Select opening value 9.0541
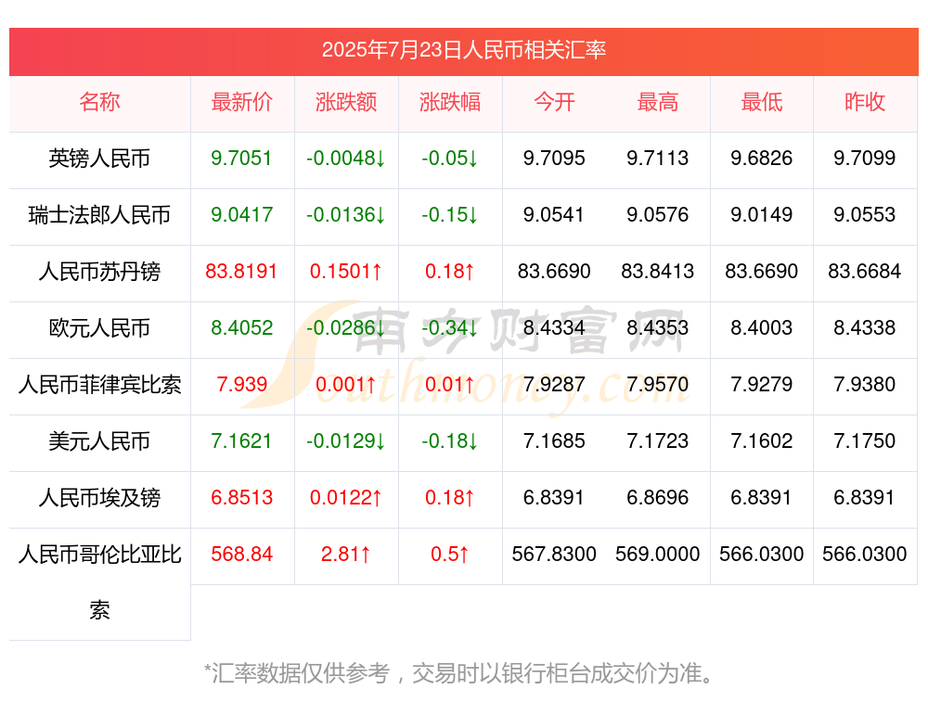The width and height of the screenshot is (928, 702). [x=554, y=215]
